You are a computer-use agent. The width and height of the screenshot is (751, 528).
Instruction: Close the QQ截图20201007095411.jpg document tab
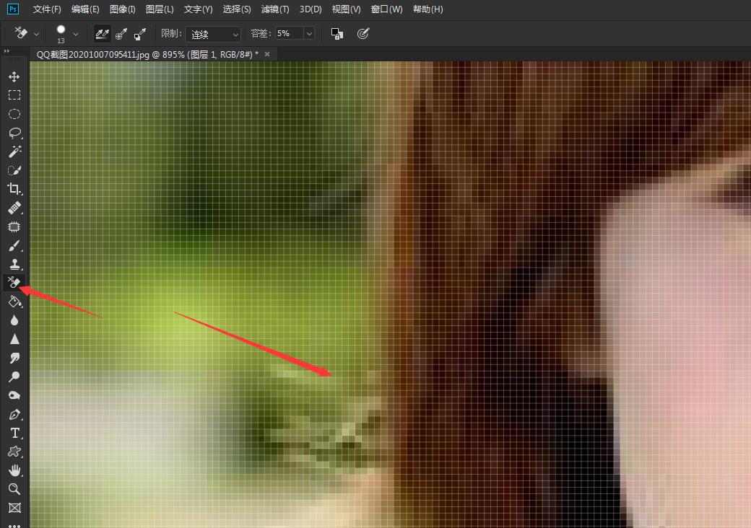(267, 54)
